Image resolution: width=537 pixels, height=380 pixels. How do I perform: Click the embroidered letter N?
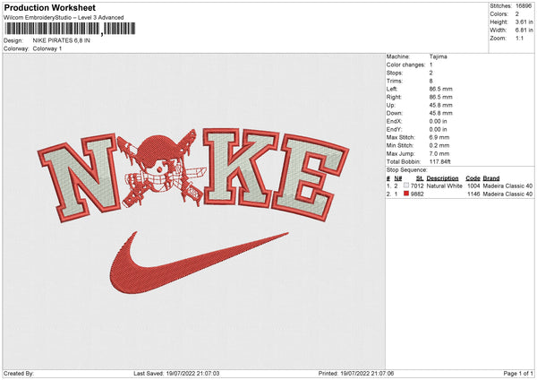79,178
